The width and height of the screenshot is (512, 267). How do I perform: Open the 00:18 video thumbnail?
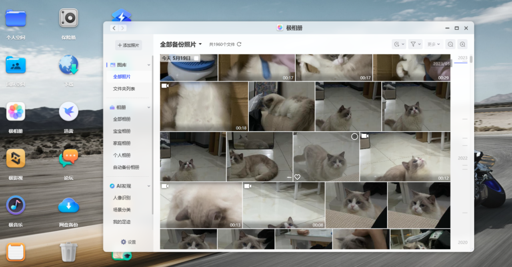point(204,107)
